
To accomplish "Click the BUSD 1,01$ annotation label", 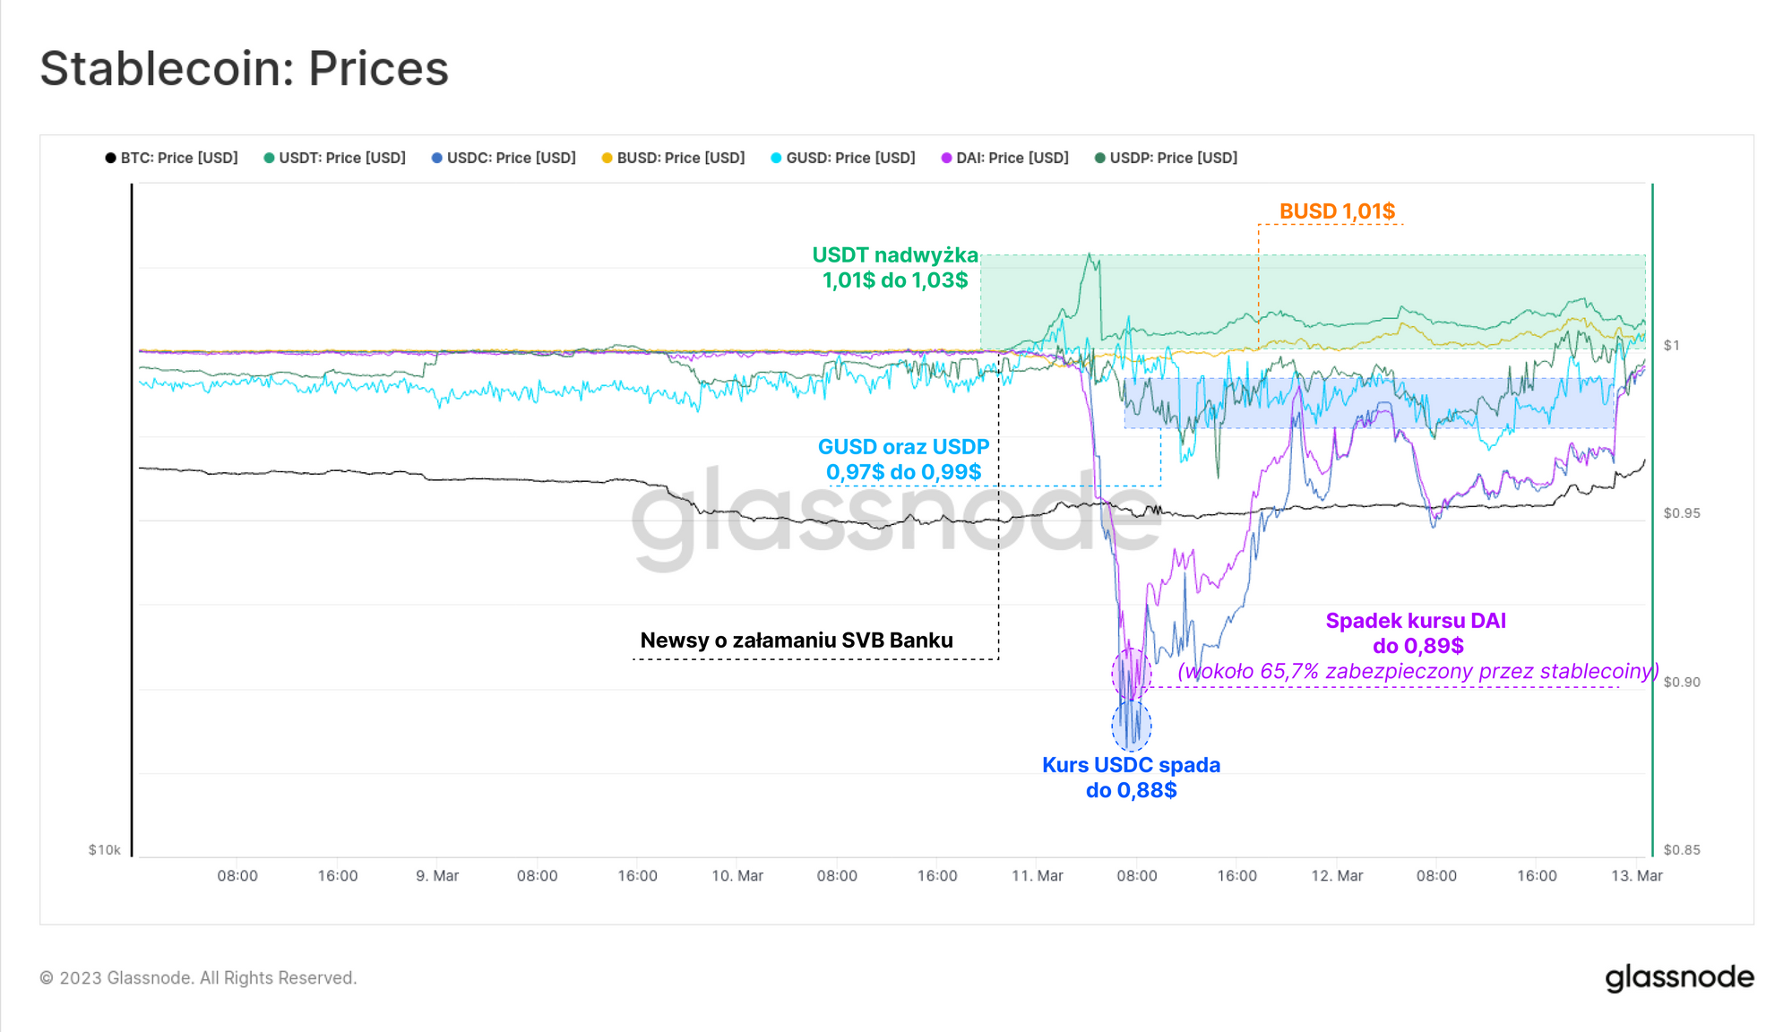I will (x=1337, y=211).
